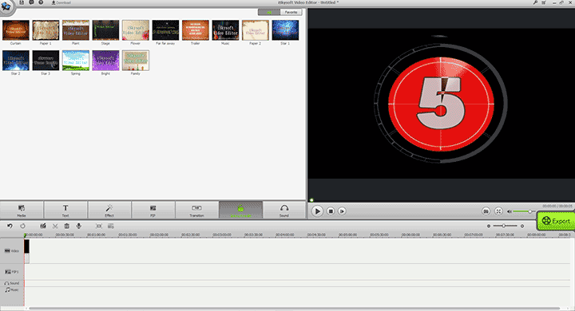Switch to the Text tab
Screen dimensions: 575x311
[65, 211]
